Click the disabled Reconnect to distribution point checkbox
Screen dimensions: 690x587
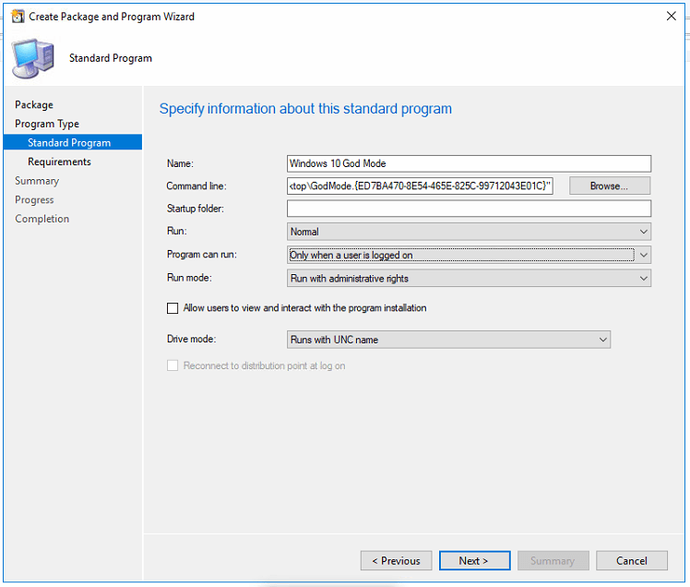(172, 365)
